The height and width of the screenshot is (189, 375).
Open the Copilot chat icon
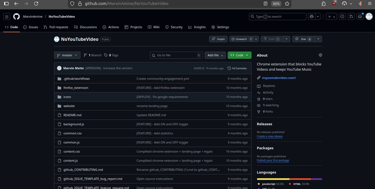pyautogui.click(x=312, y=17)
